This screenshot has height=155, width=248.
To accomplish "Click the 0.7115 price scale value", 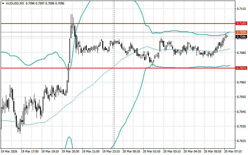I will pos(241,9).
